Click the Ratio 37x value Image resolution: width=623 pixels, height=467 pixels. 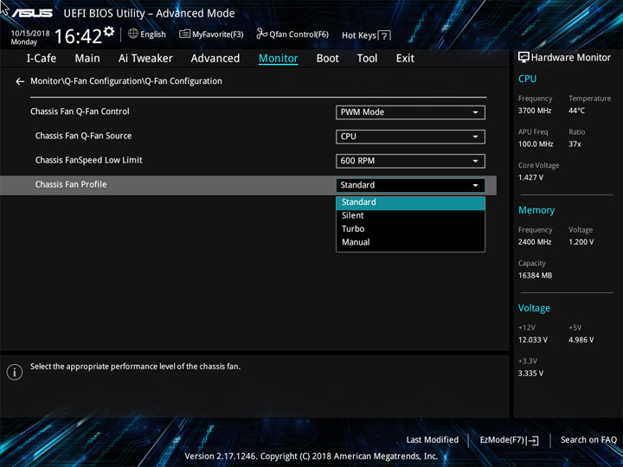(x=575, y=144)
